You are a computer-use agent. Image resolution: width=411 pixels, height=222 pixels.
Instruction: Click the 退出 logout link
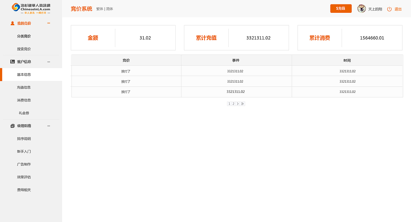pos(398,9)
